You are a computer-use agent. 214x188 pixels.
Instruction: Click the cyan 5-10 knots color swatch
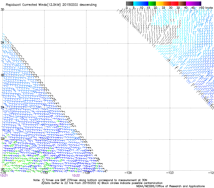[137, 3]
